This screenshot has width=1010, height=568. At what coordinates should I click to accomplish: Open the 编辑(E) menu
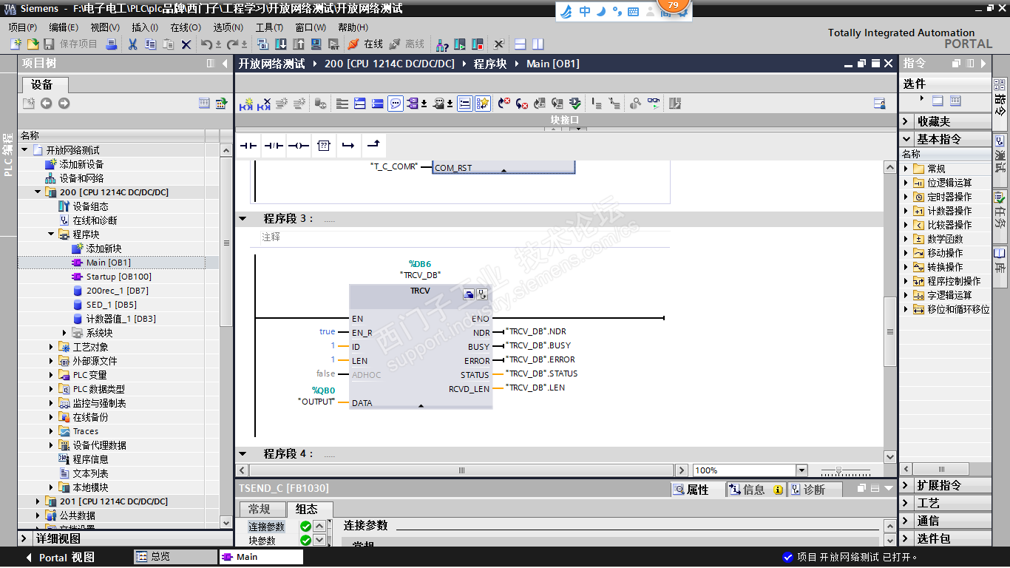point(64,27)
